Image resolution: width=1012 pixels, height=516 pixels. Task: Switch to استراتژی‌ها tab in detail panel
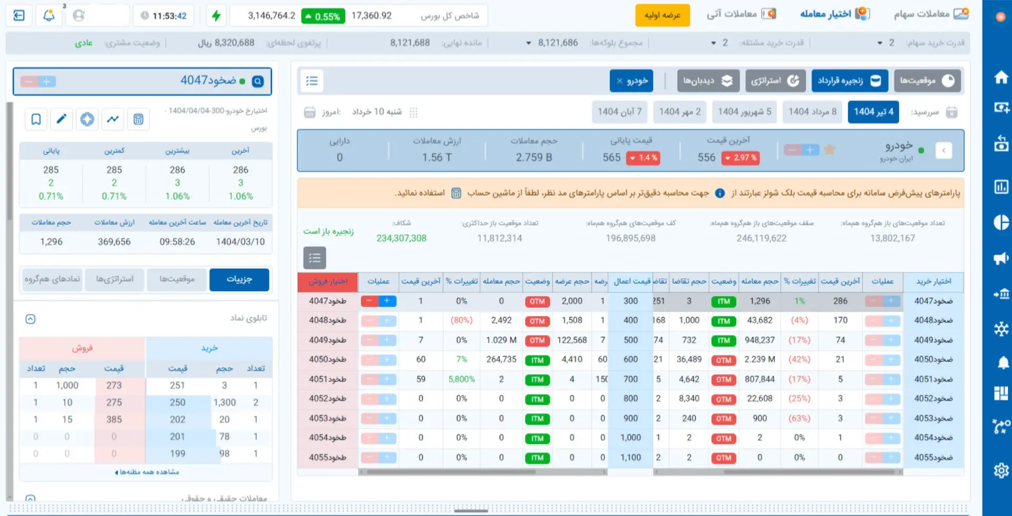[x=115, y=280]
